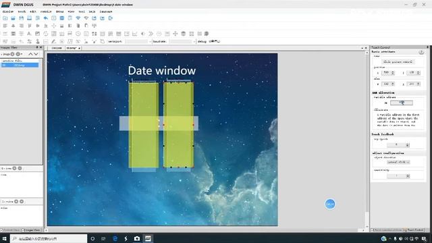Pin the Images View panel
The image size is (432, 243).
click(37, 47)
